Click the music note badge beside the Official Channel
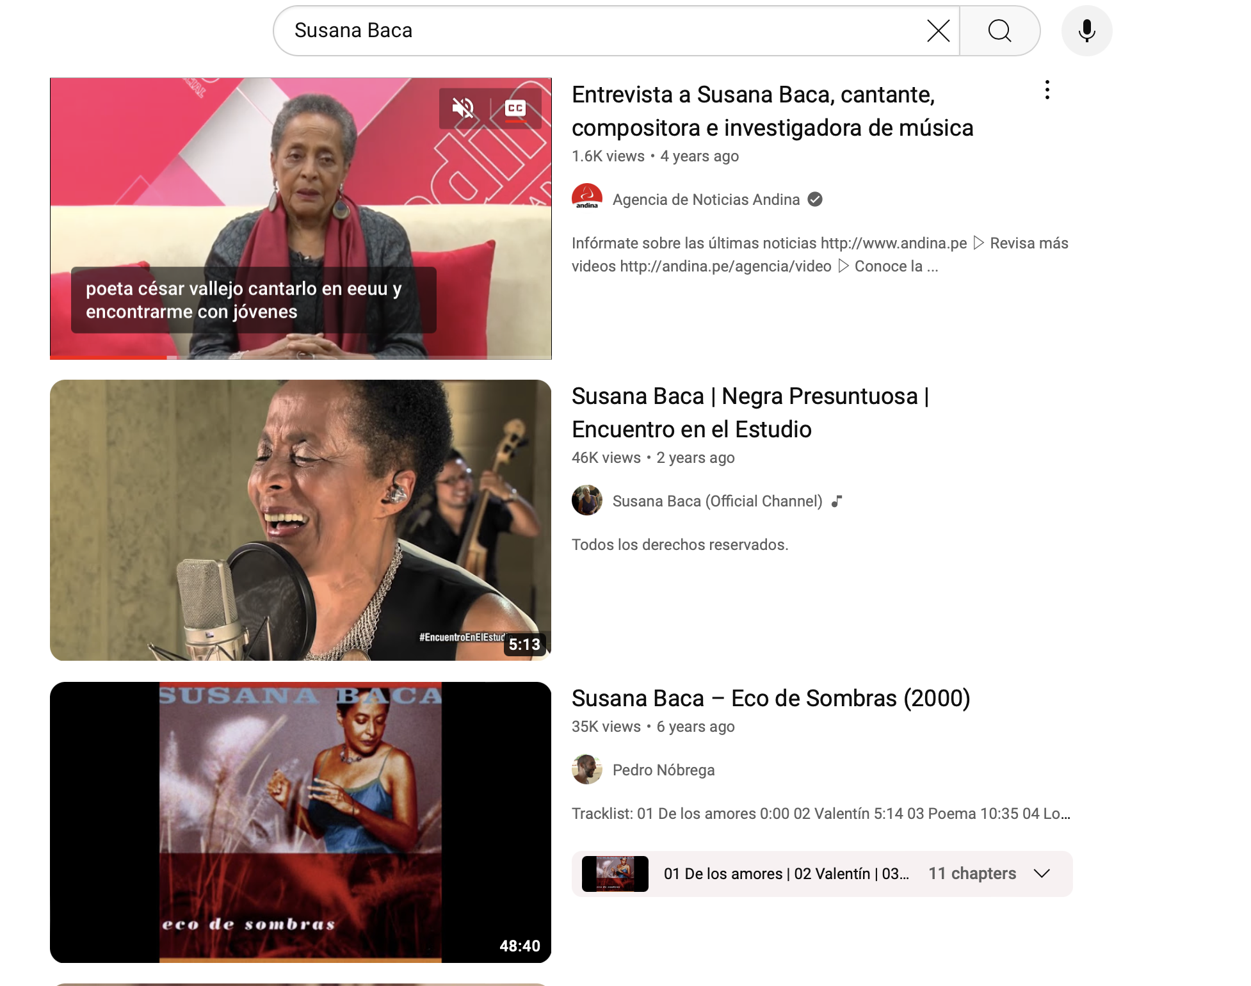 [836, 501]
